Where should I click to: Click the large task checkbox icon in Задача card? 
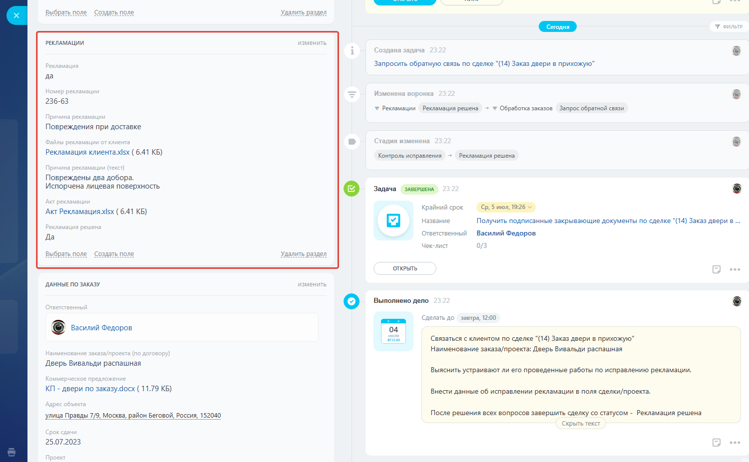coord(393,221)
